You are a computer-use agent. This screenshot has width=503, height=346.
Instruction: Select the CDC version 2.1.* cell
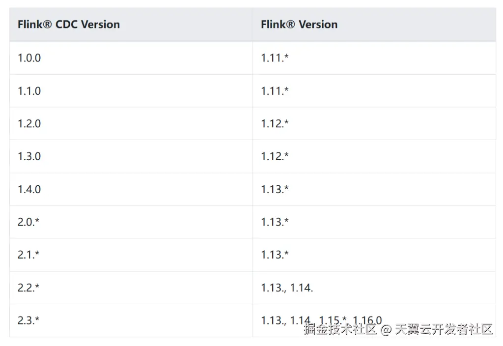tap(28, 255)
